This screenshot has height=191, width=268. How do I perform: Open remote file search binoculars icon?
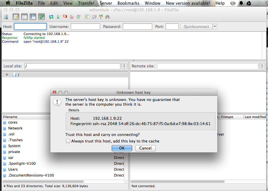(107, 17)
